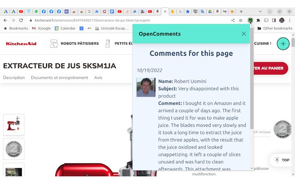Switch to the chat bubble icon tab
Viewport: 295px width, 184px height.
pyautogui.click(x=195, y=11)
